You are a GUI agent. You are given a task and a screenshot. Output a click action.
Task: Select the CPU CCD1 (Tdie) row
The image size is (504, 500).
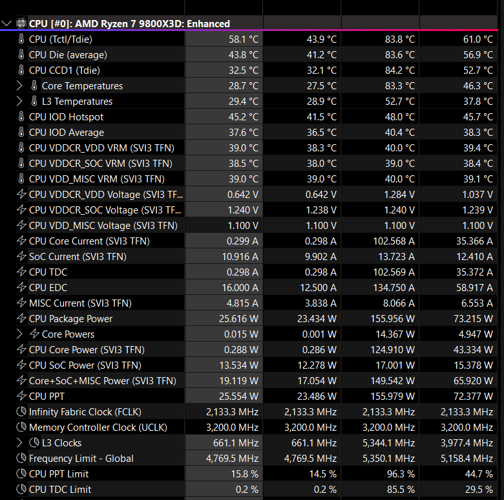256,70
